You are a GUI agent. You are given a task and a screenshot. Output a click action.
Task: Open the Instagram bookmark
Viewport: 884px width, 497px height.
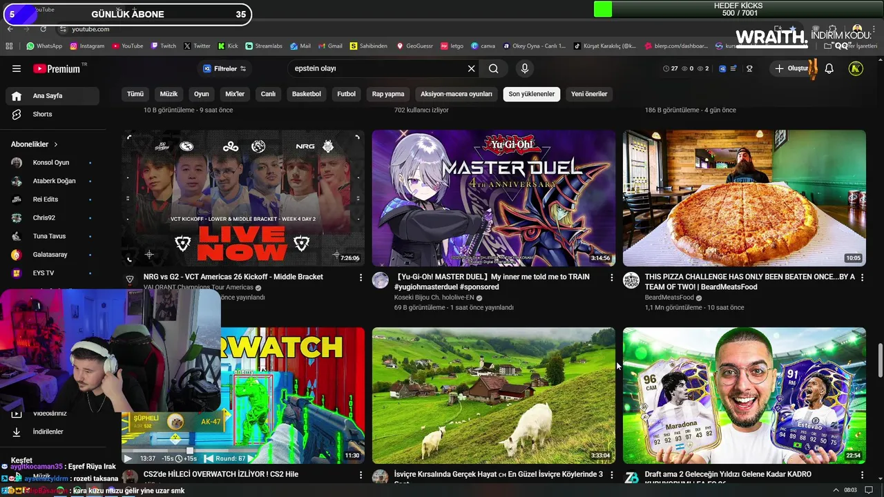pyautogui.click(x=87, y=46)
